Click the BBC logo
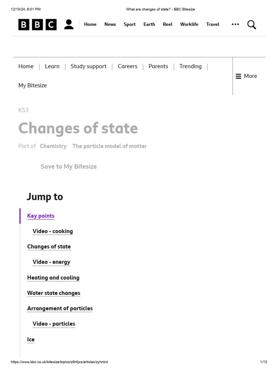Viewport: 278px width, 371px height. pyautogui.click(x=37, y=25)
